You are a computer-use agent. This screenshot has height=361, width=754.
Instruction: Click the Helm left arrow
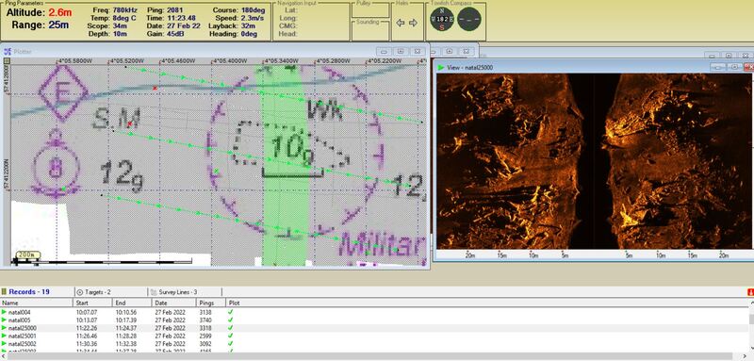[x=400, y=23]
